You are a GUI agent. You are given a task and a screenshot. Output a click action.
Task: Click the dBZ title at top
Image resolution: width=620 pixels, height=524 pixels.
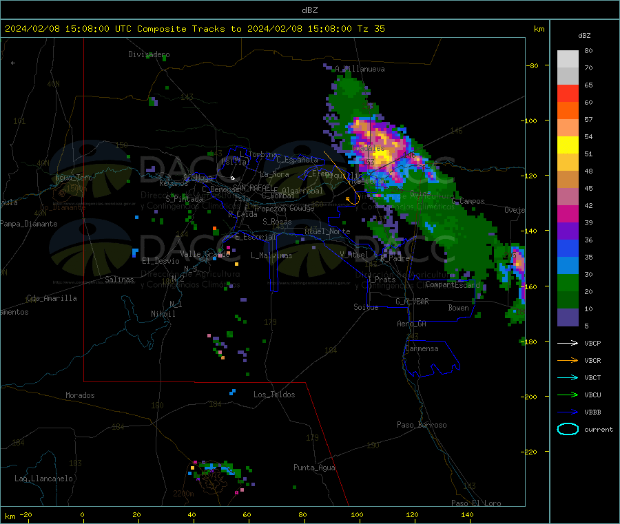(x=309, y=10)
